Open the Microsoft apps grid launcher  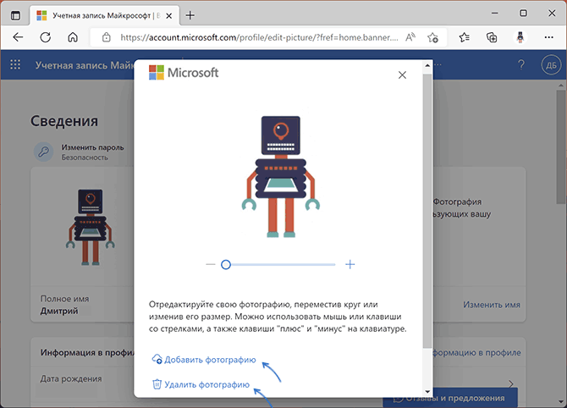click(x=15, y=64)
